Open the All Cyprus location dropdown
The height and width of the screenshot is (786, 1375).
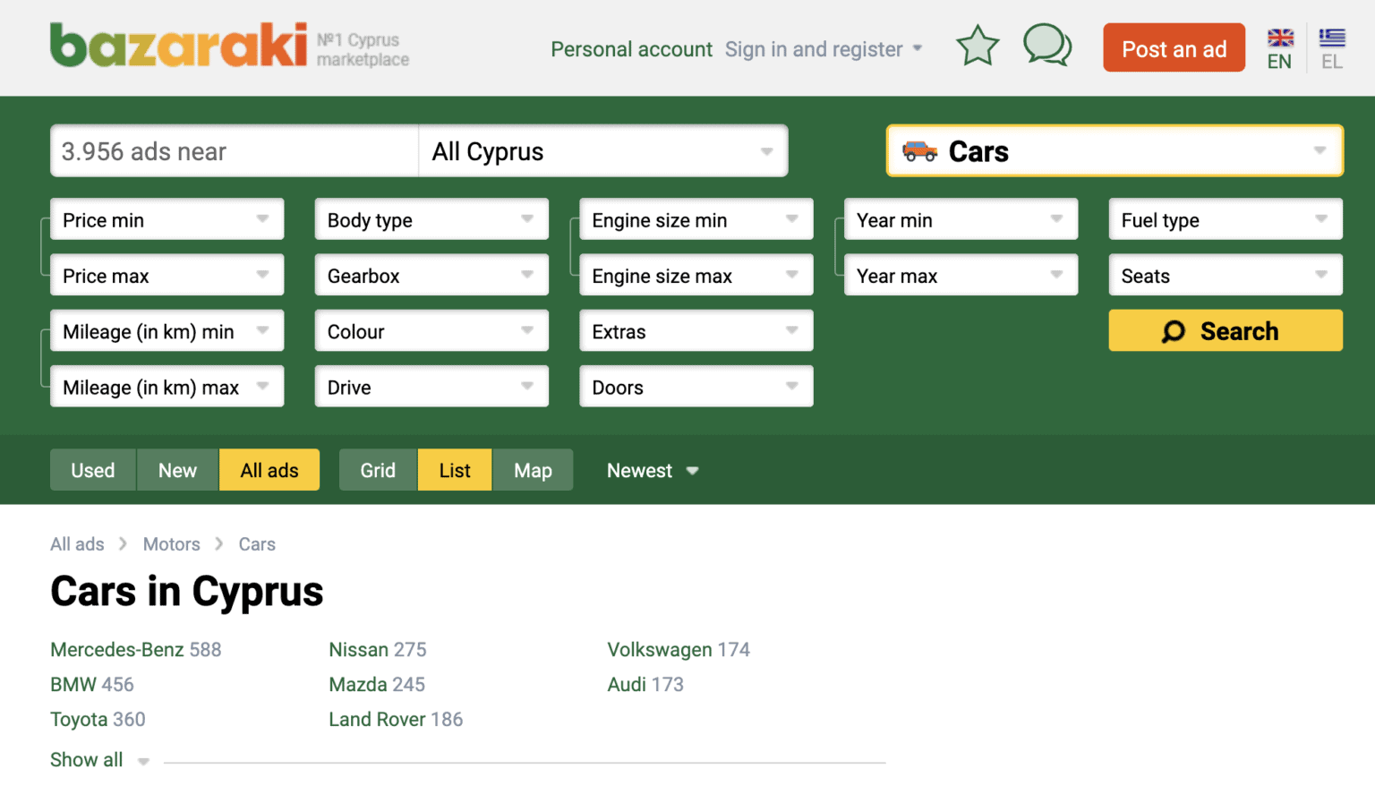coord(603,150)
